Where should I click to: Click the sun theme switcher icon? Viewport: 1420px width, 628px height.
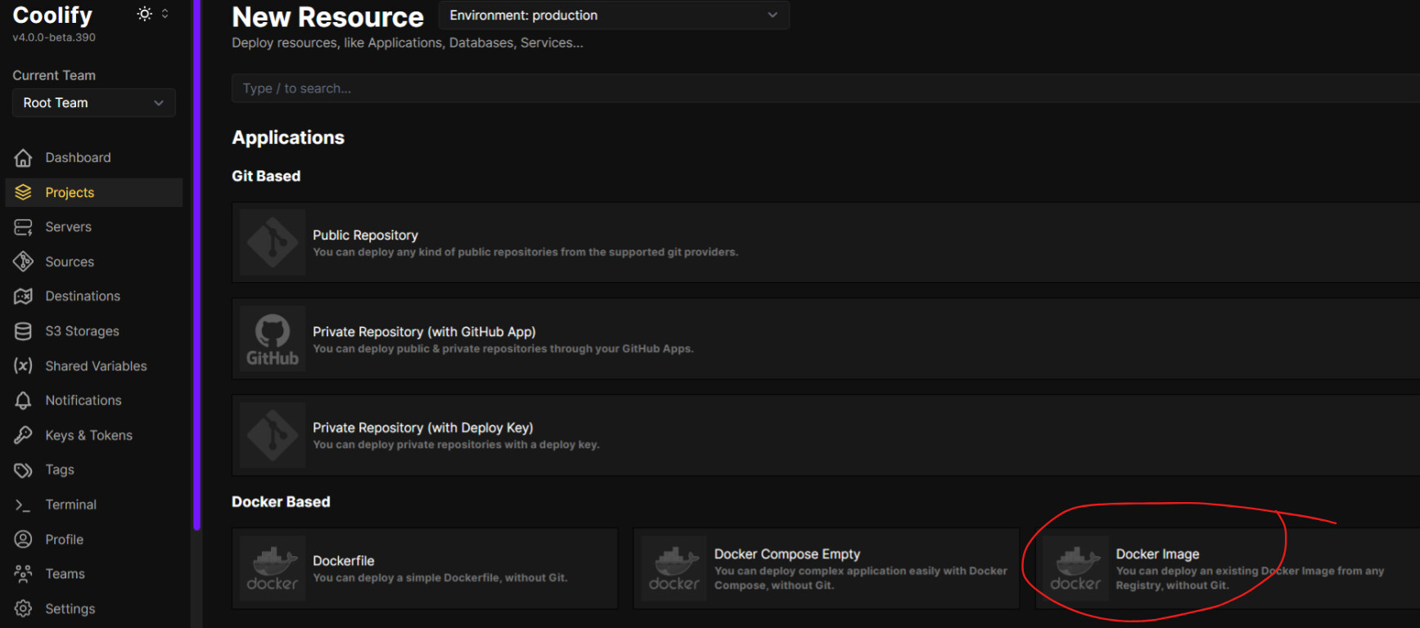pyautogui.click(x=144, y=14)
